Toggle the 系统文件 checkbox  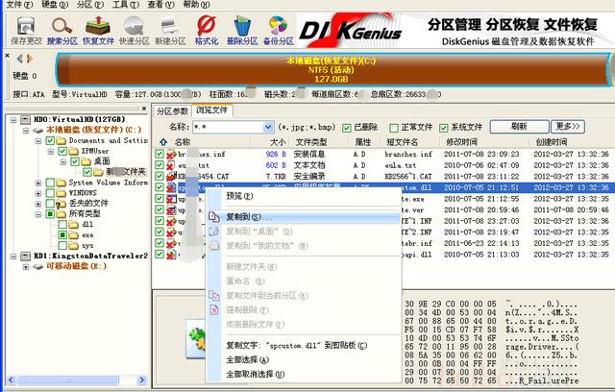click(x=443, y=128)
